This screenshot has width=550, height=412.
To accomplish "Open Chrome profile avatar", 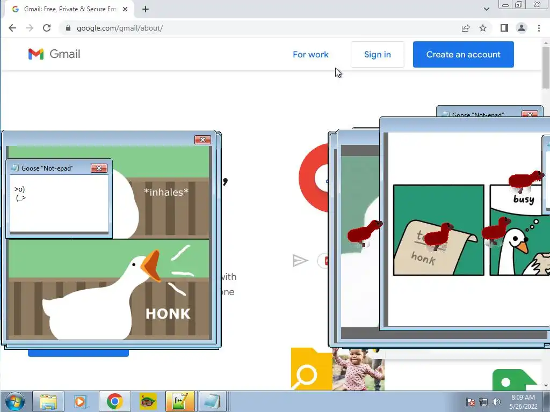I will pyautogui.click(x=522, y=28).
